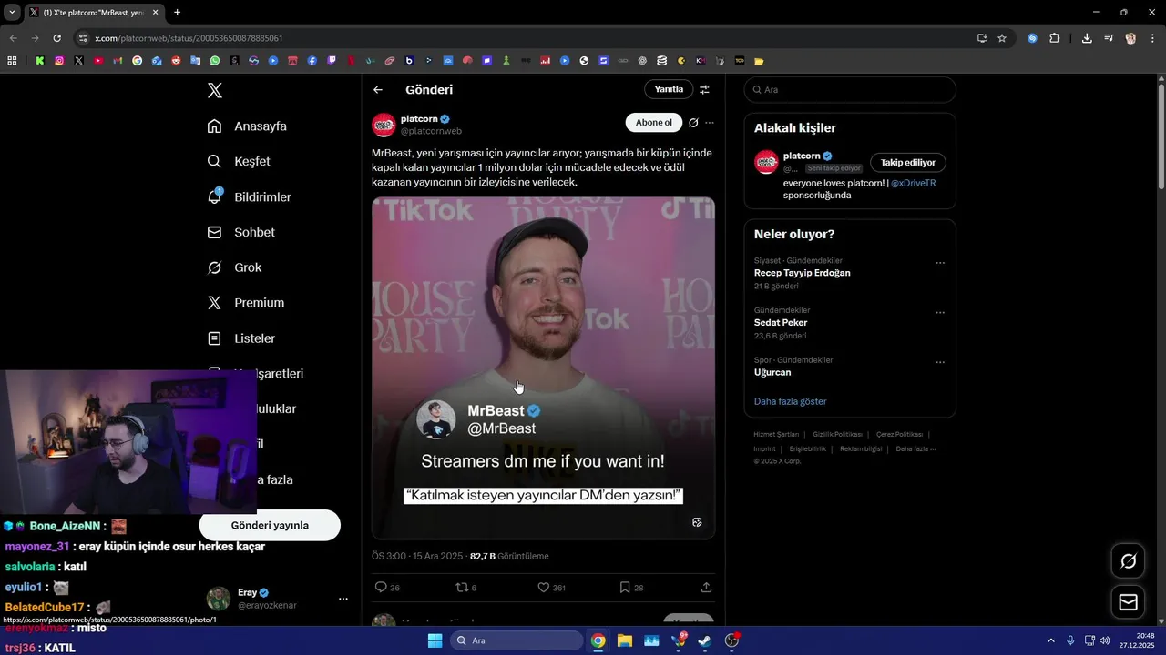Open options for Uğurcan trend

point(940,362)
